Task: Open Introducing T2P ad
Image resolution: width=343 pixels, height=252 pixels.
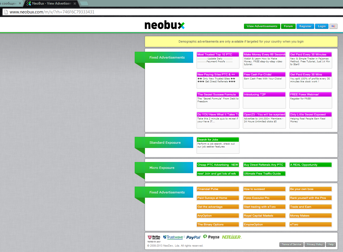Action: 264,100
